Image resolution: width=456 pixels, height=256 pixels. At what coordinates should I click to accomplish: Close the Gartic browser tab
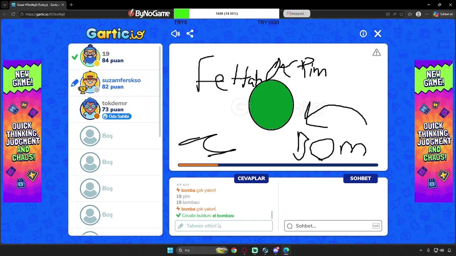click(x=63, y=5)
